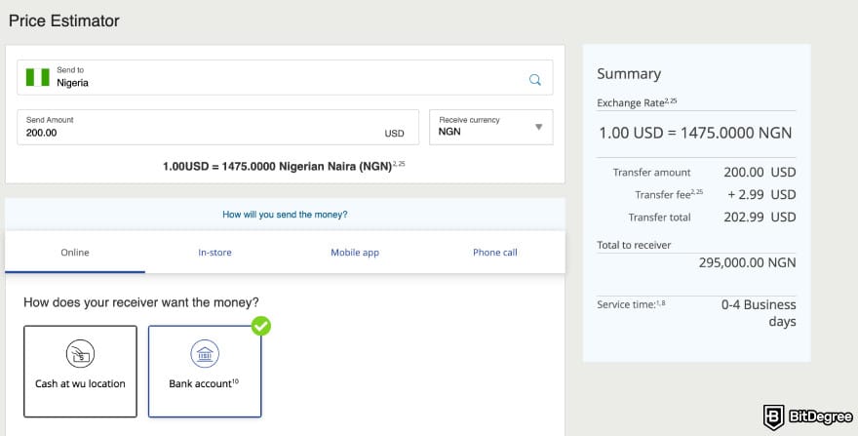The width and height of the screenshot is (858, 436).
Task: Select Cash at wu location option
Action: (x=80, y=372)
